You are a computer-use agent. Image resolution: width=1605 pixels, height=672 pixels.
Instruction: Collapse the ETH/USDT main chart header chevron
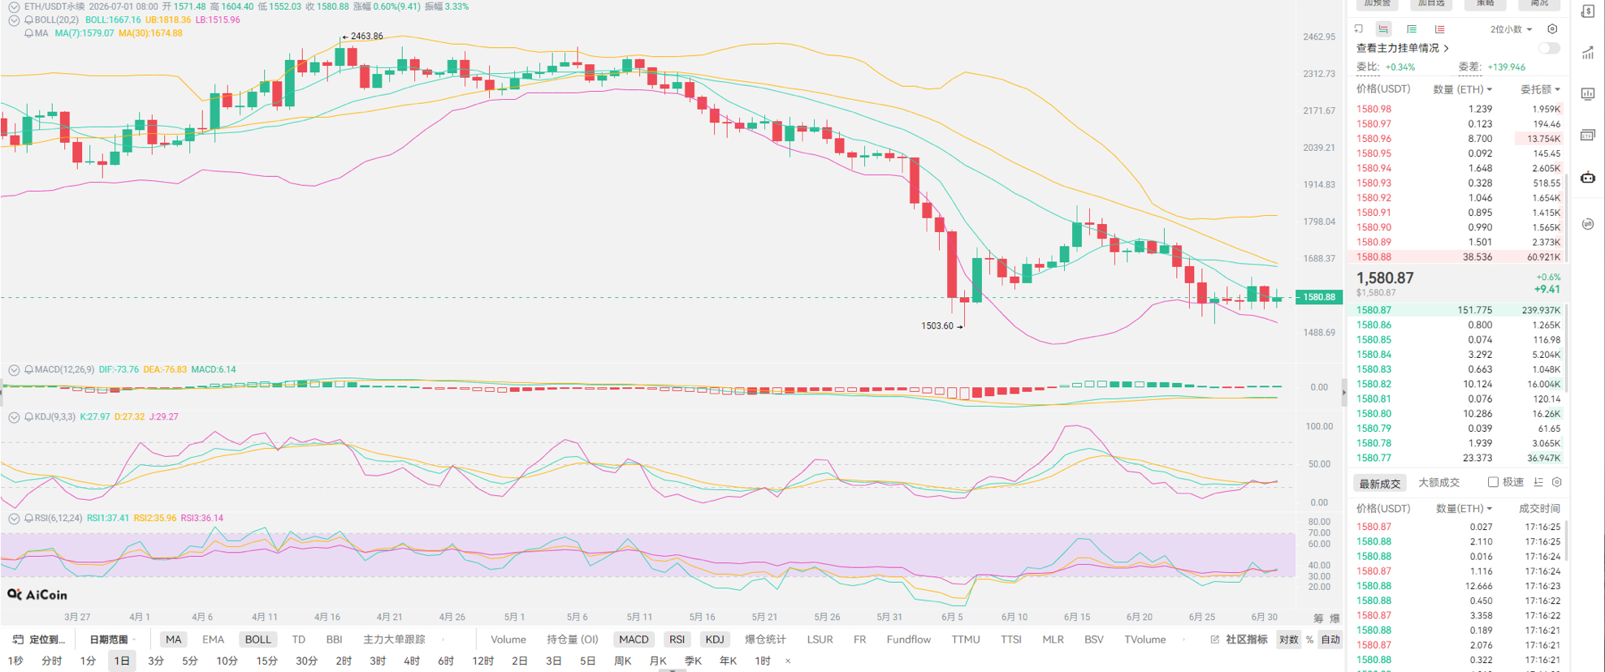pyautogui.click(x=14, y=6)
